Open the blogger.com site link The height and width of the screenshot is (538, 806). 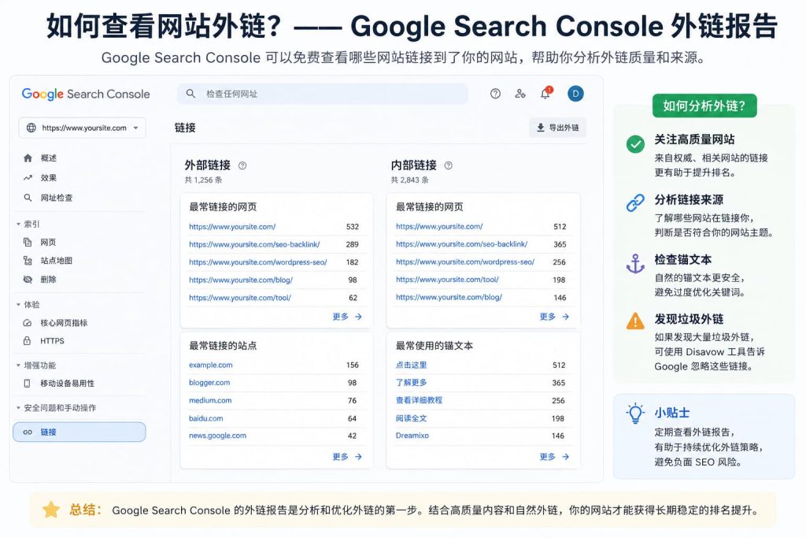tap(209, 383)
